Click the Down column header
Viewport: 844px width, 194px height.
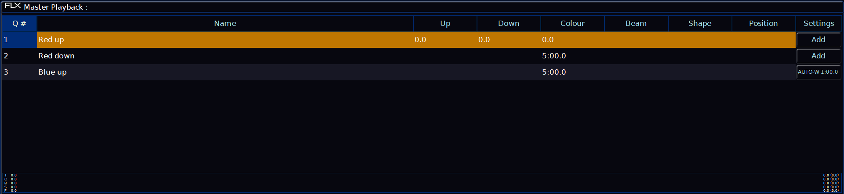[509, 23]
